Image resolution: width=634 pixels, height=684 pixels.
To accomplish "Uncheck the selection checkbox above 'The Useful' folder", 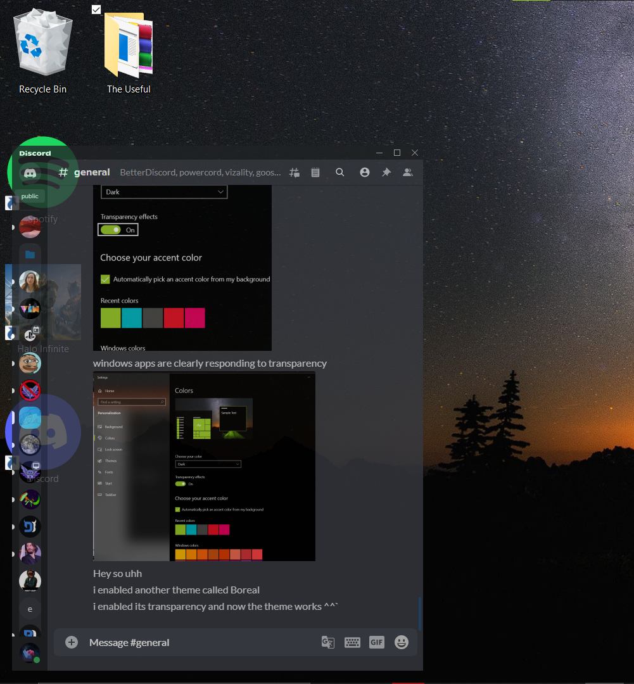I will tap(96, 9).
